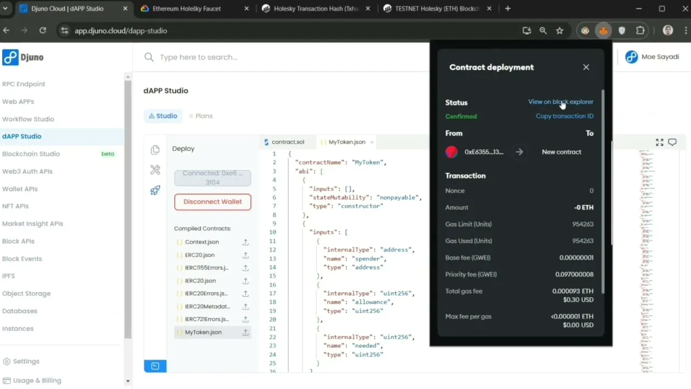Open the file explorer icon in studio sidebar
The image size is (691, 389).
click(x=155, y=150)
